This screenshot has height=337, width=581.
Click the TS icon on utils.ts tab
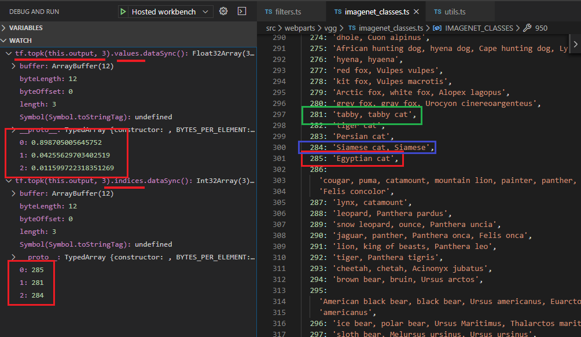[437, 12]
